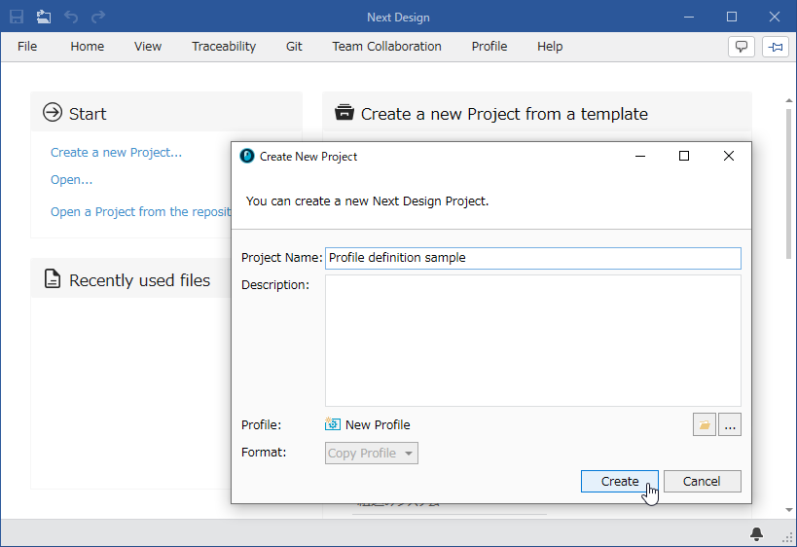Click the scrollbar up arrow

pyautogui.click(x=789, y=100)
